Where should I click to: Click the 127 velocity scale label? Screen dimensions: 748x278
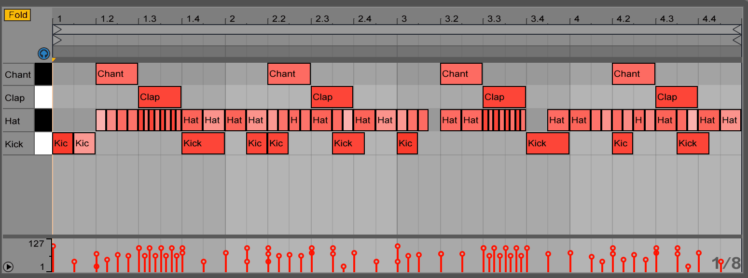point(36,244)
